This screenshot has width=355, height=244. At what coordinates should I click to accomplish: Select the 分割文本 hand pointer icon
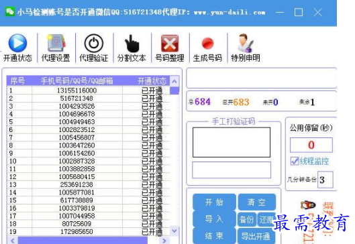coord(132,43)
